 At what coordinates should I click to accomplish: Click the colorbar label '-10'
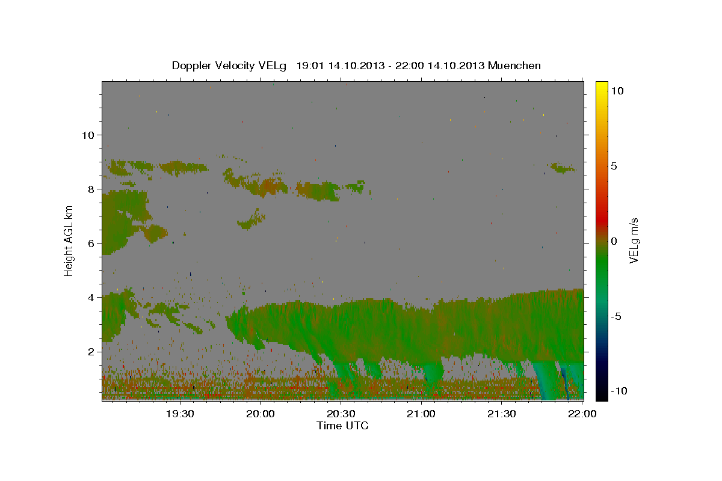point(619,391)
